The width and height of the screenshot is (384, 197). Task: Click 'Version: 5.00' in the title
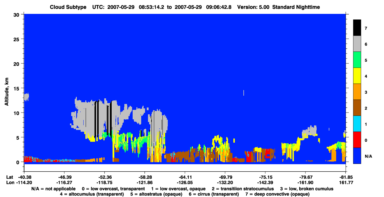[x=253, y=7]
